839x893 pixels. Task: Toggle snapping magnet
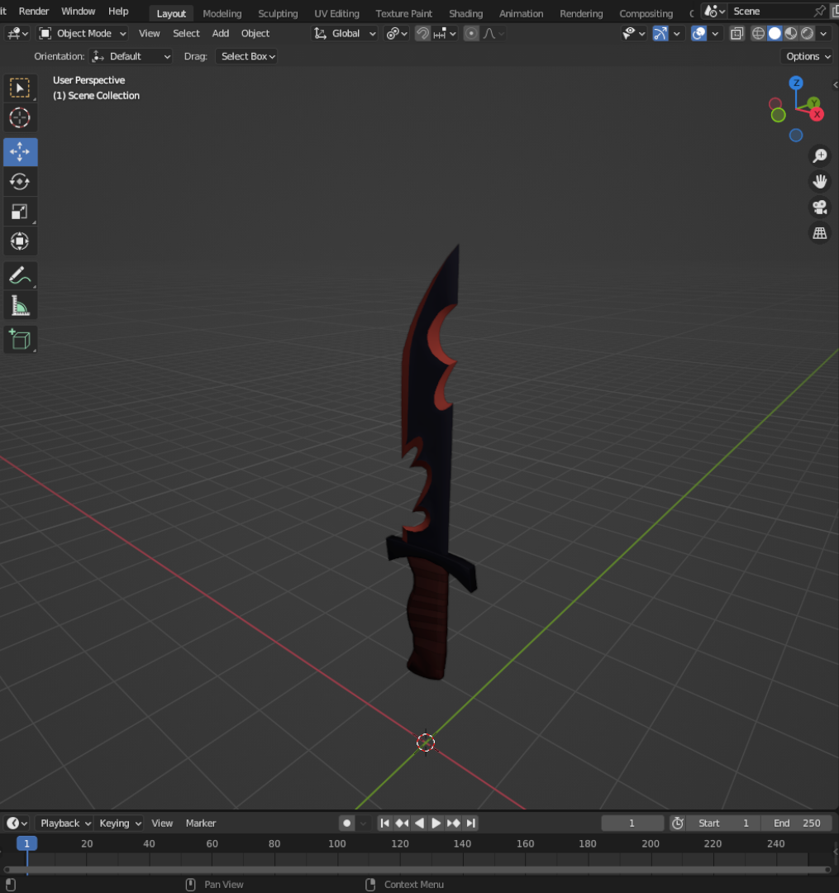pyautogui.click(x=422, y=34)
